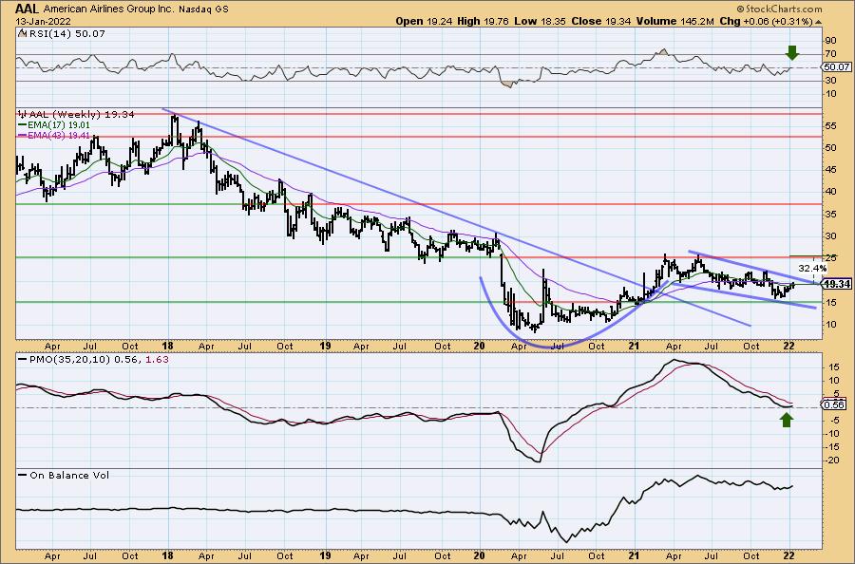Click the Chg +0.06 (+0.31%) value
Image resolution: width=855 pixels, height=564 pixels.
(766, 21)
